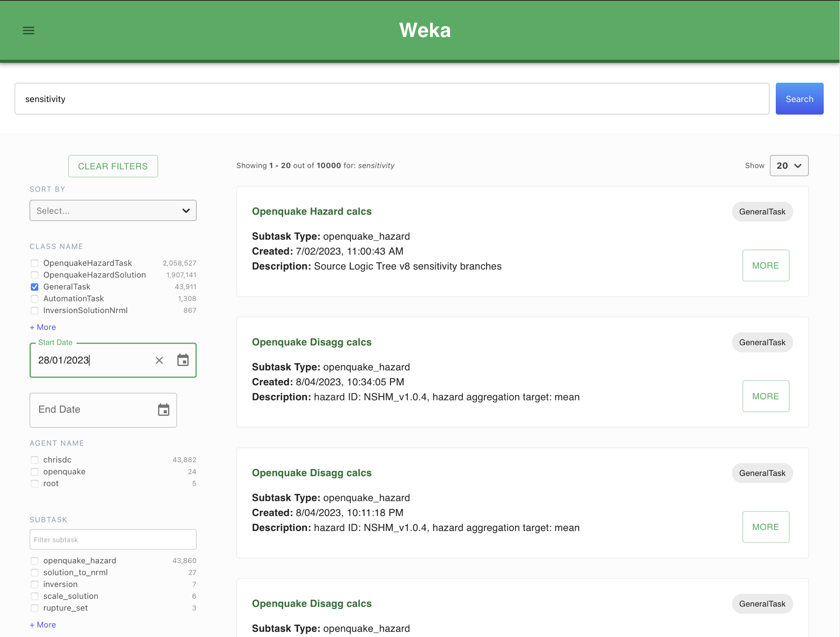Screen dimensions: 840x637
Task: Check the AutomationTask class filter
Action: pyautogui.click(x=34, y=299)
